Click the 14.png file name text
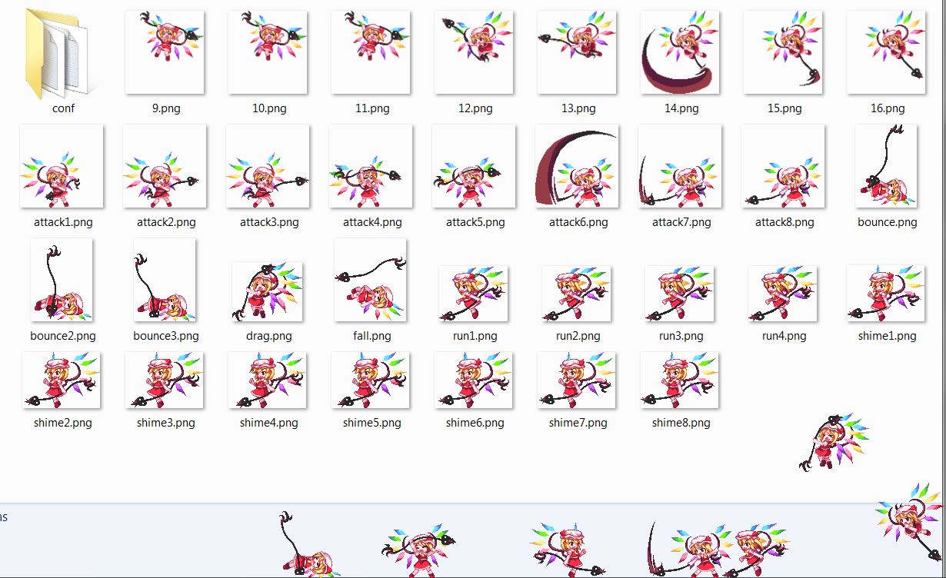 [x=681, y=108]
